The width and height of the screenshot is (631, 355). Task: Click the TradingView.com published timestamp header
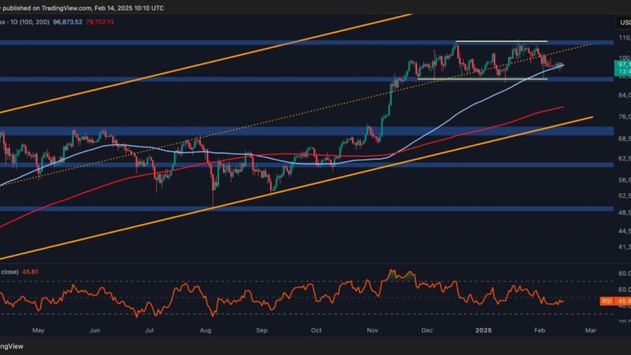click(82, 8)
